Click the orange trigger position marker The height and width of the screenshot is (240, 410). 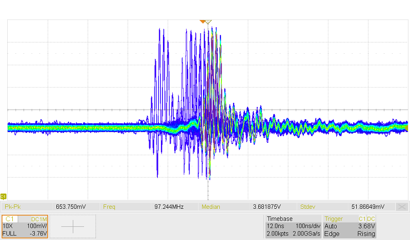click(203, 21)
